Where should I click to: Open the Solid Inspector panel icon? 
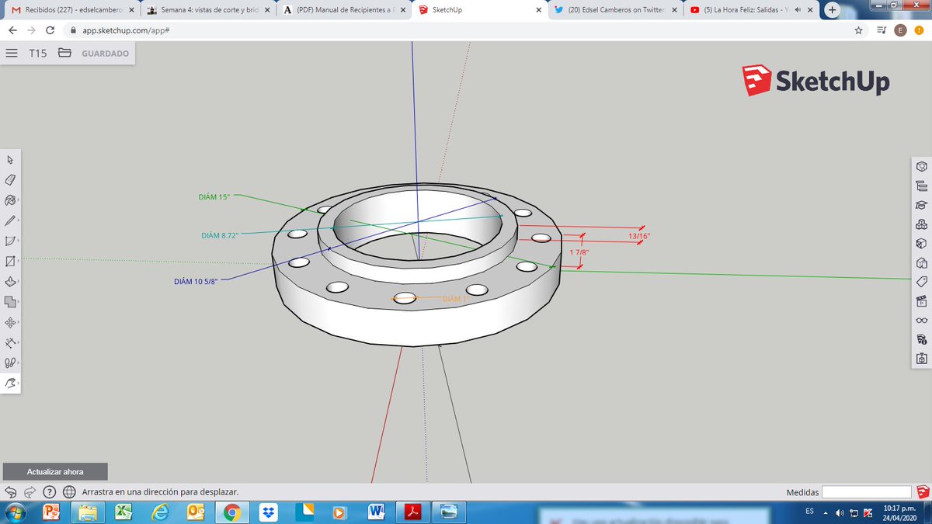[x=921, y=359]
